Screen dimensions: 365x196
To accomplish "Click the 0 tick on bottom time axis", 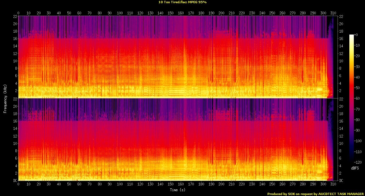I will click(x=19, y=184).
